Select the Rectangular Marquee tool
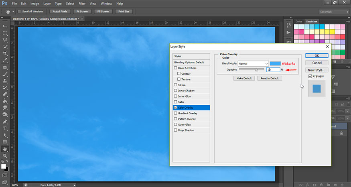This screenshot has width=351, height=187. point(5,33)
